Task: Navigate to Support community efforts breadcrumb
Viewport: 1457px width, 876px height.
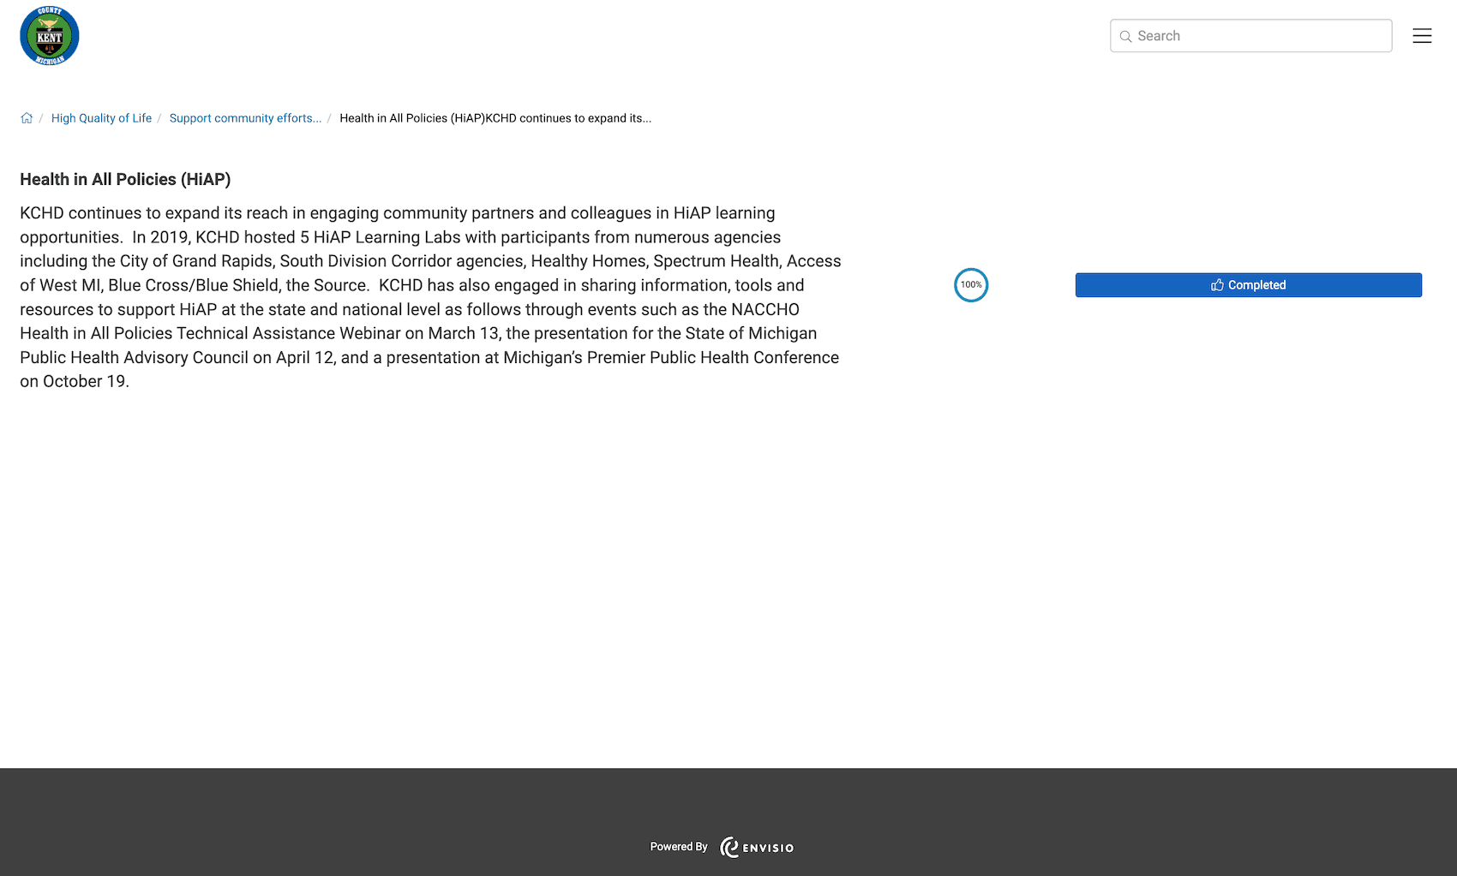Action: [245, 118]
